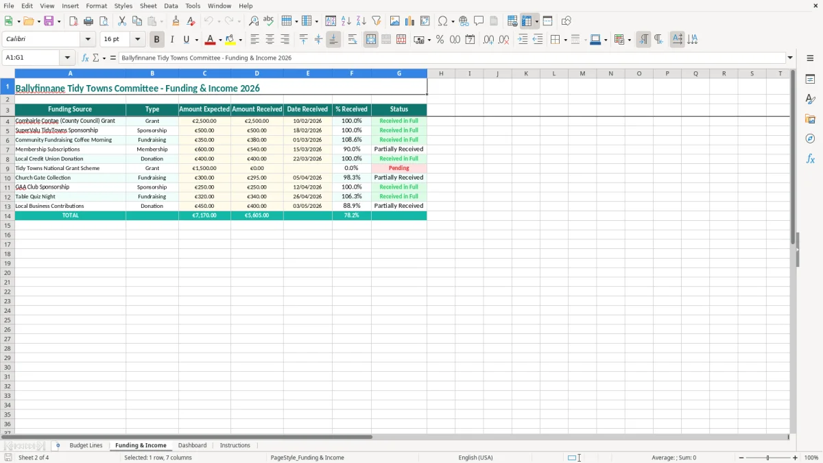Toggle Freeze Rows and Columns
The width and height of the screenshot is (823, 463).
click(x=527, y=21)
